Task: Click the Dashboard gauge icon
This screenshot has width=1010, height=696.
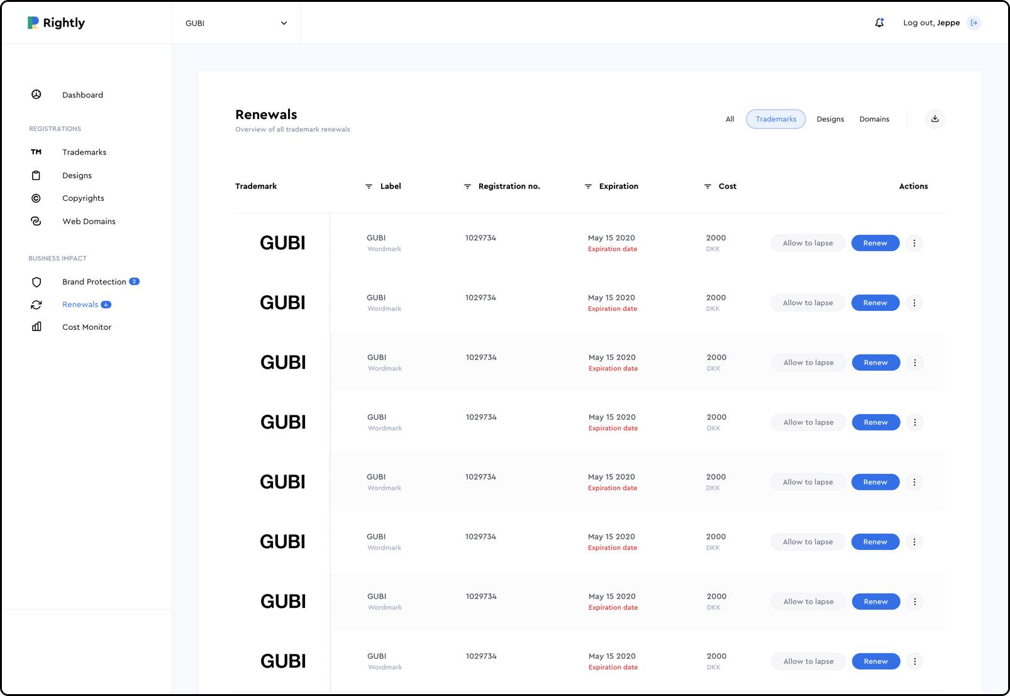Action: point(36,94)
